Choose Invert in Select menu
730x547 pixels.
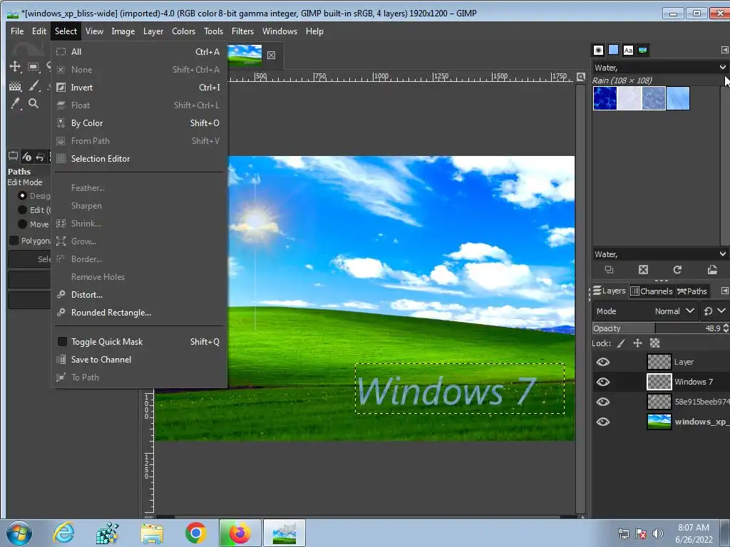pyautogui.click(x=138, y=88)
